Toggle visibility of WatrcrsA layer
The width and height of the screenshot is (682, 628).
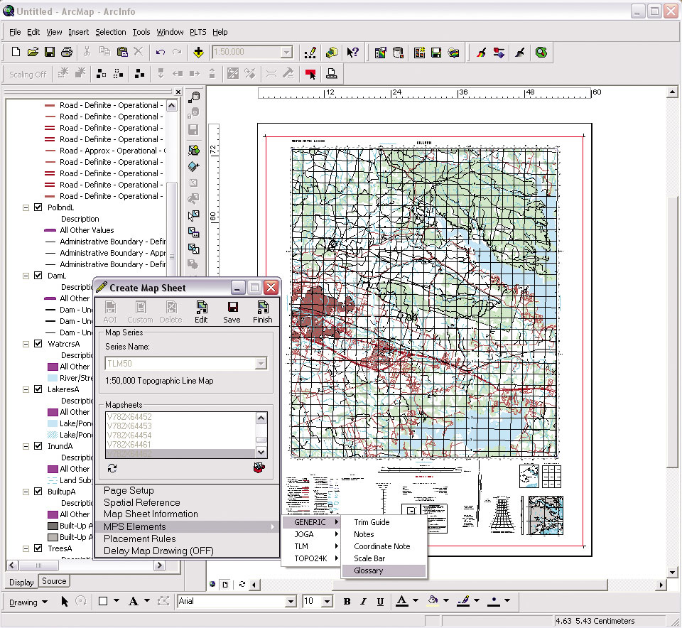(38, 344)
